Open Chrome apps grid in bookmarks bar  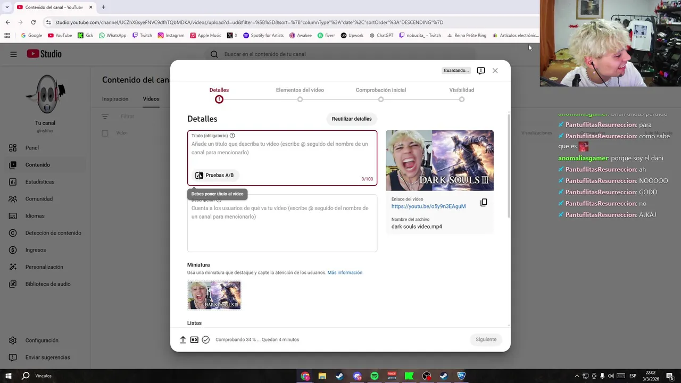pyautogui.click(x=7, y=36)
